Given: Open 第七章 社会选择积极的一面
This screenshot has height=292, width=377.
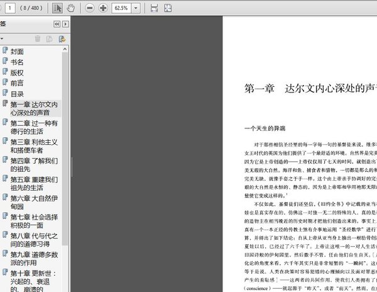Looking at the screenshot, I should coord(34,222).
